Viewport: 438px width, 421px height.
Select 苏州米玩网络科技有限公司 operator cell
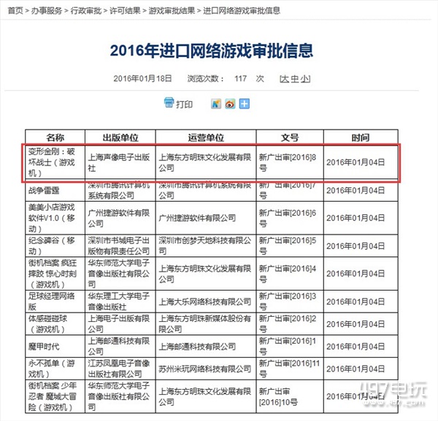[x=206, y=369]
